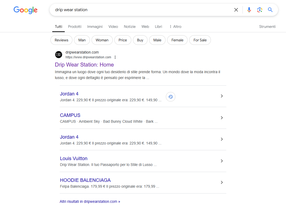Apply the Female filter chip

(x=177, y=40)
